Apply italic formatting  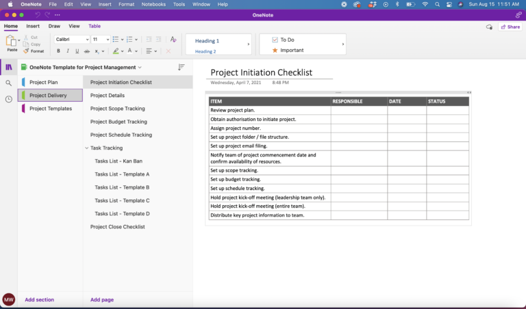[68, 51]
